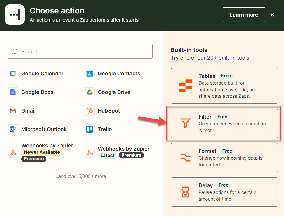This screenshot has width=284, height=216.
Task: Click the Delay hourglass icon
Action: click(x=185, y=192)
